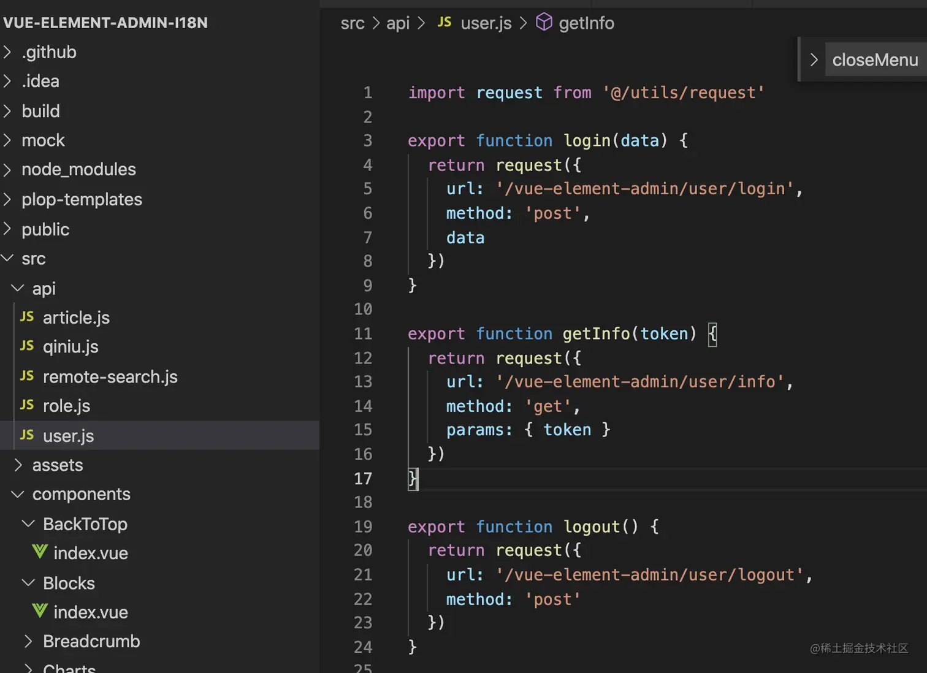
Task: Open role.js file
Action: pyautogui.click(x=66, y=406)
